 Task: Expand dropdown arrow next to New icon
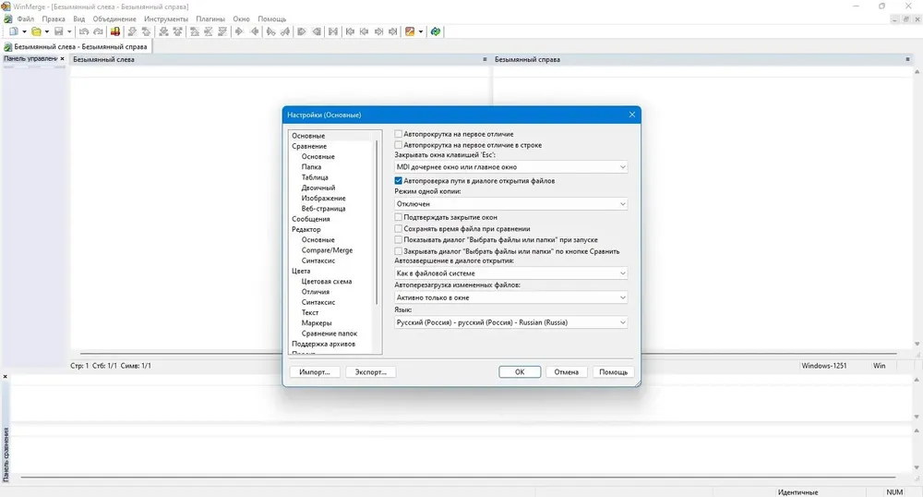(x=24, y=31)
